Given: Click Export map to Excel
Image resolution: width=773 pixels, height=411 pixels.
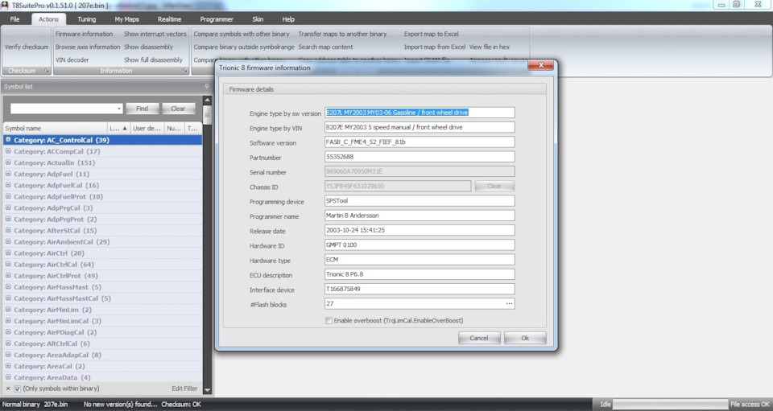Looking at the screenshot, I should pyautogui.click(x=432, y=34).
